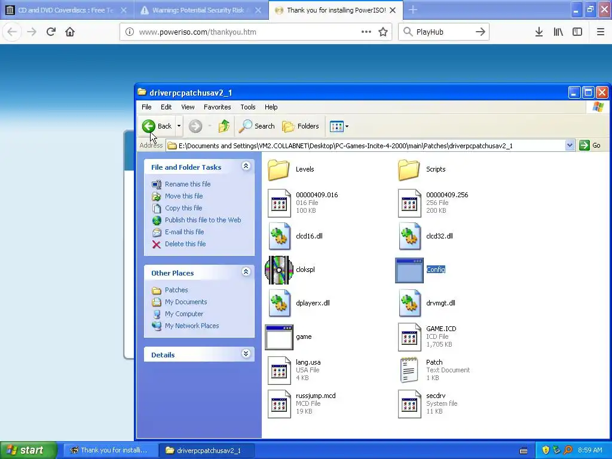Collapse the File and Folder Tasks panel
The width and height of the screenshot is (612, 459).
click(246, 166)
